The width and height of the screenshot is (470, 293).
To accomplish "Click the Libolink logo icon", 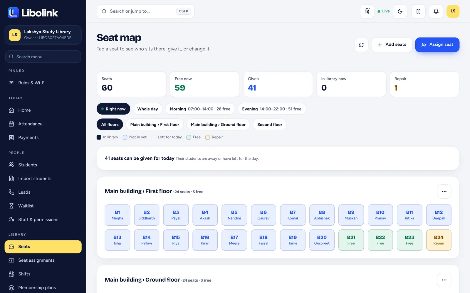I will [13, 13].
